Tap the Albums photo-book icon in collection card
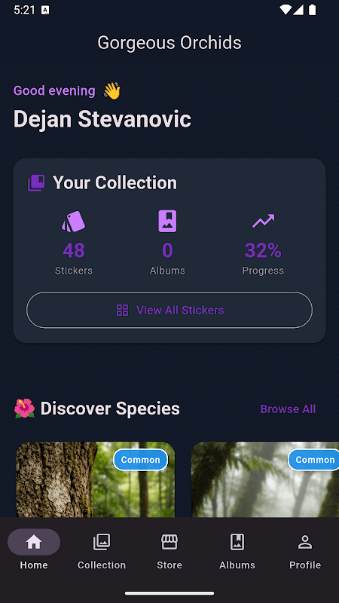339x603 pixels. [x=167, y=221]
